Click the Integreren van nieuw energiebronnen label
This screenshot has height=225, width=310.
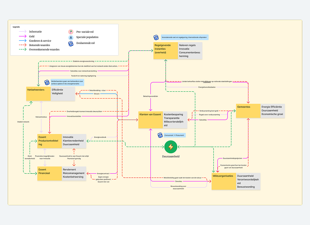83,66
